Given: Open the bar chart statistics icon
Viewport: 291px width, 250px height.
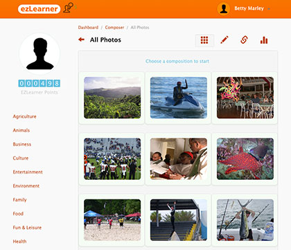Looking at the screenshot, I should click(x=264, y=40).
